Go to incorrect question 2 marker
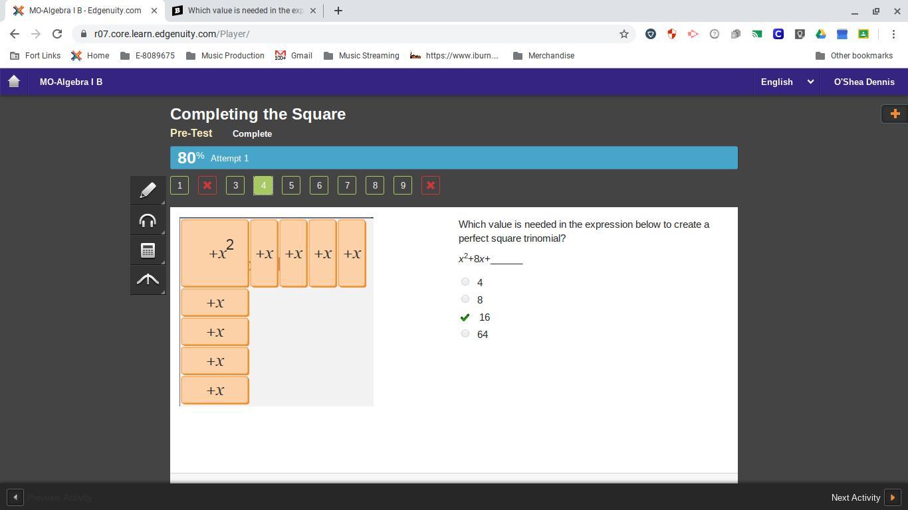This screenshot has width=908, height=510. click(207, 185)
